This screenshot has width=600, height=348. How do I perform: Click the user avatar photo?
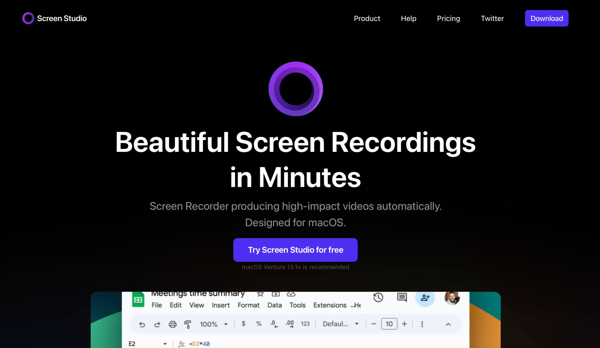pos(452,298)
